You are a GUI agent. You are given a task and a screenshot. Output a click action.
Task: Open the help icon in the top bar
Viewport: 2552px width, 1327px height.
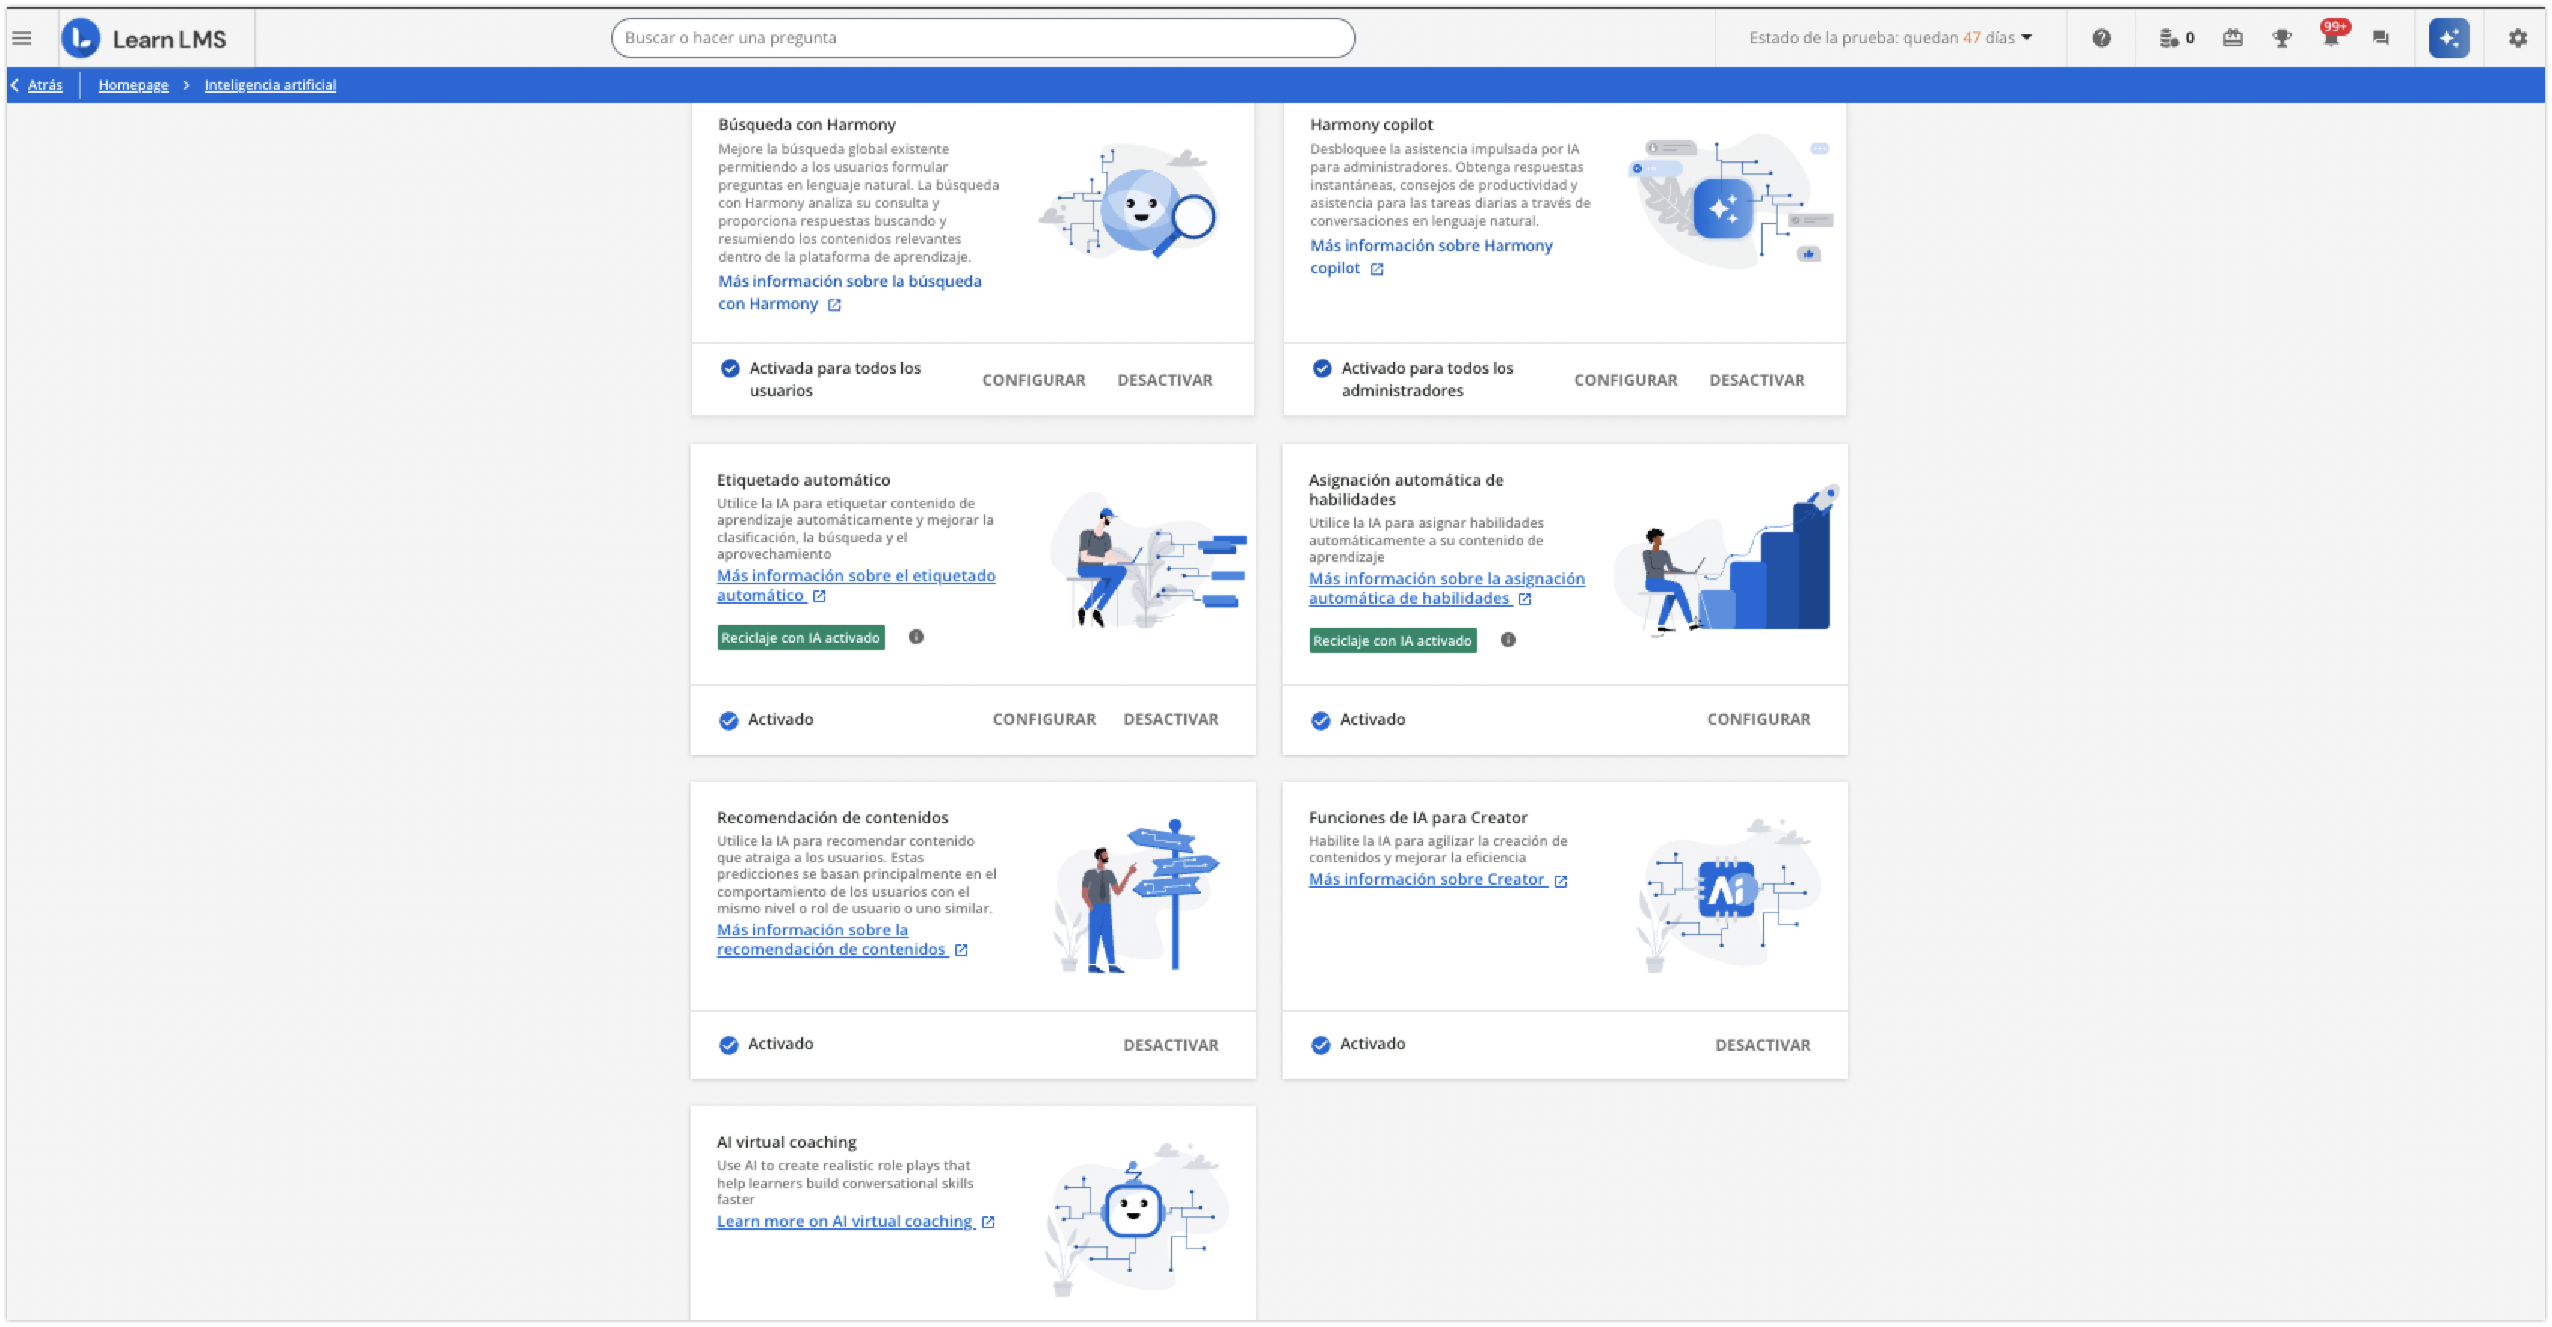(x=2101, y=37)
